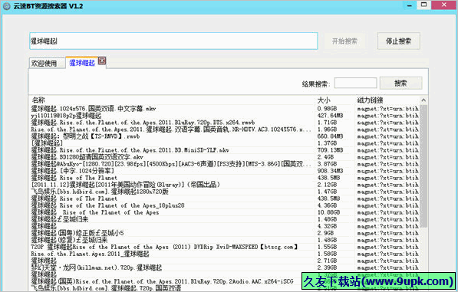Viewport: 458px width, 292px height.
Task: Sort by the 名称 column header
Action: coord(38,100)
